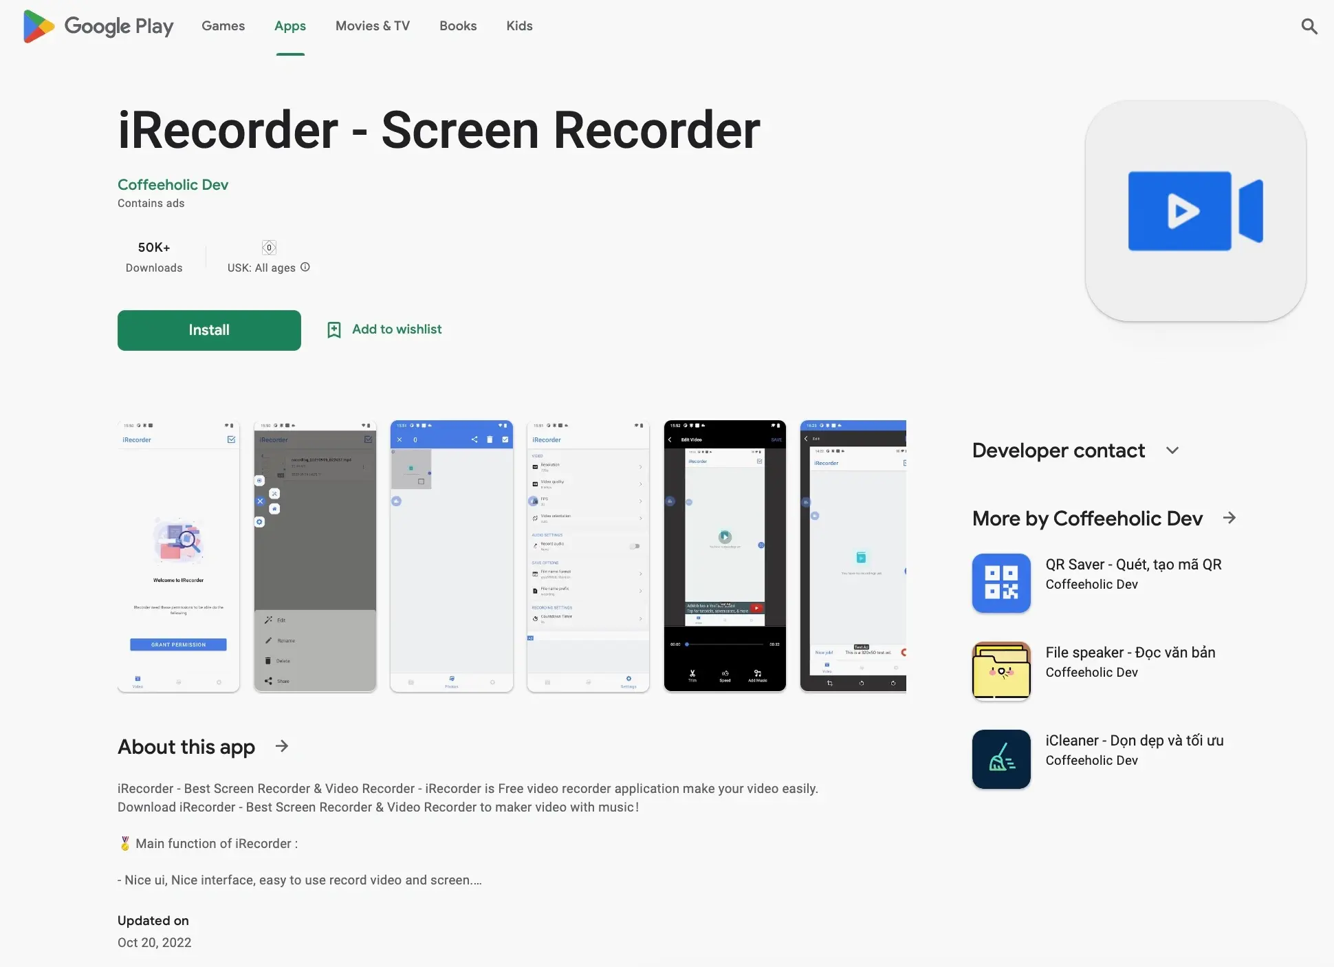The width and height of the screenshot is (1334, 967).
Task: Toggle the wishlist status for iRecorder
Action: [x=383, y=329]
